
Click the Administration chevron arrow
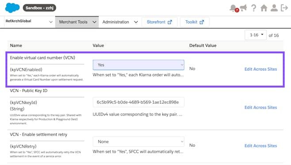click(136, 22)
